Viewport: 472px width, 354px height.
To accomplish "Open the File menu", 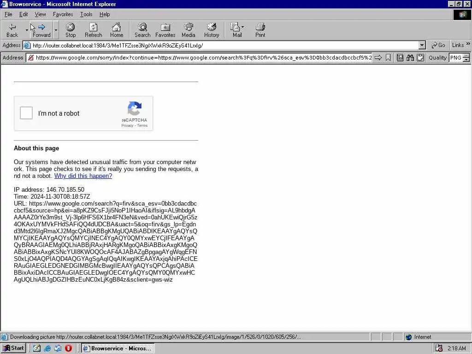I will (x=8, y=14).
